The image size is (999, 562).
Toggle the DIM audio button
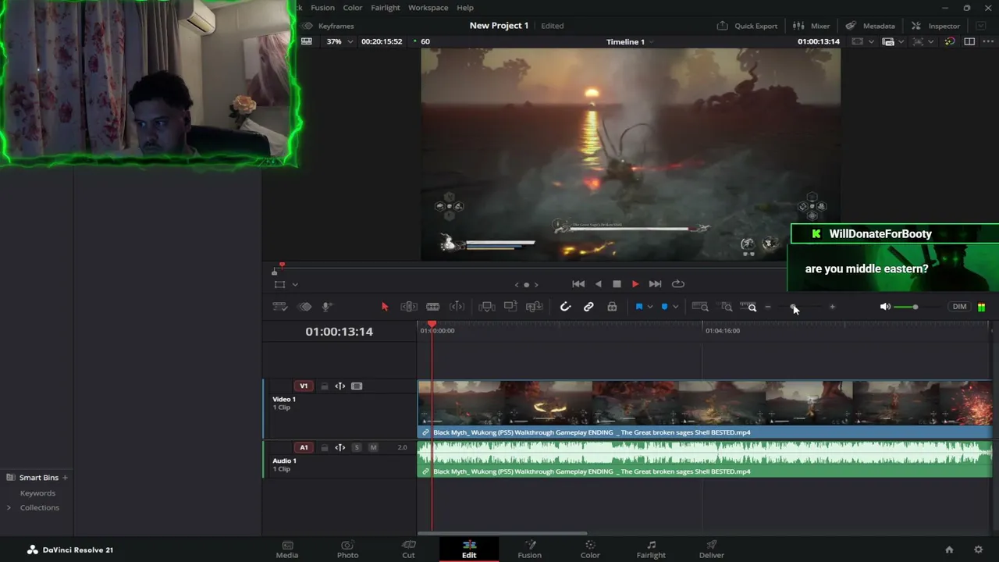959,307
